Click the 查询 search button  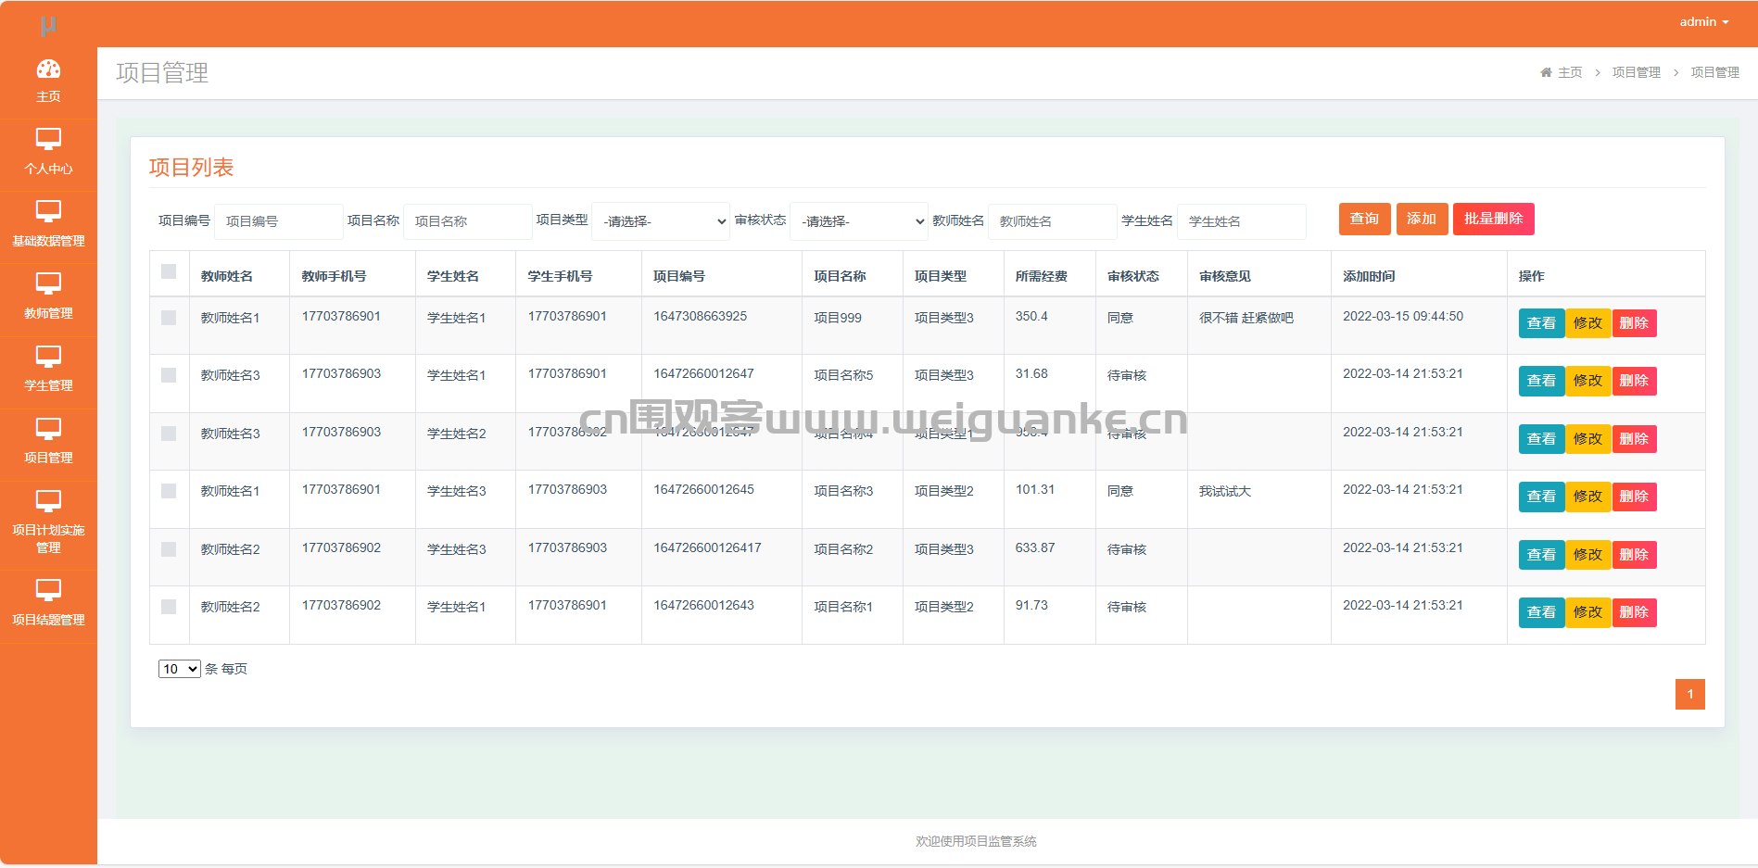tap(1364, 219)
